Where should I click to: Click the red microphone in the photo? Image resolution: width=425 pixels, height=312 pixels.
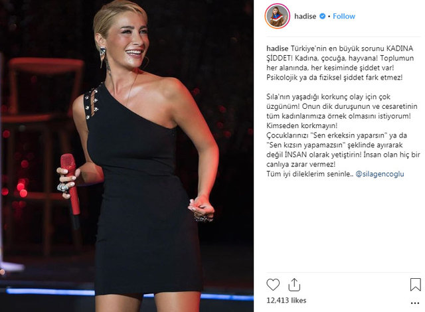pyautogui.click(x=70, y=187)
